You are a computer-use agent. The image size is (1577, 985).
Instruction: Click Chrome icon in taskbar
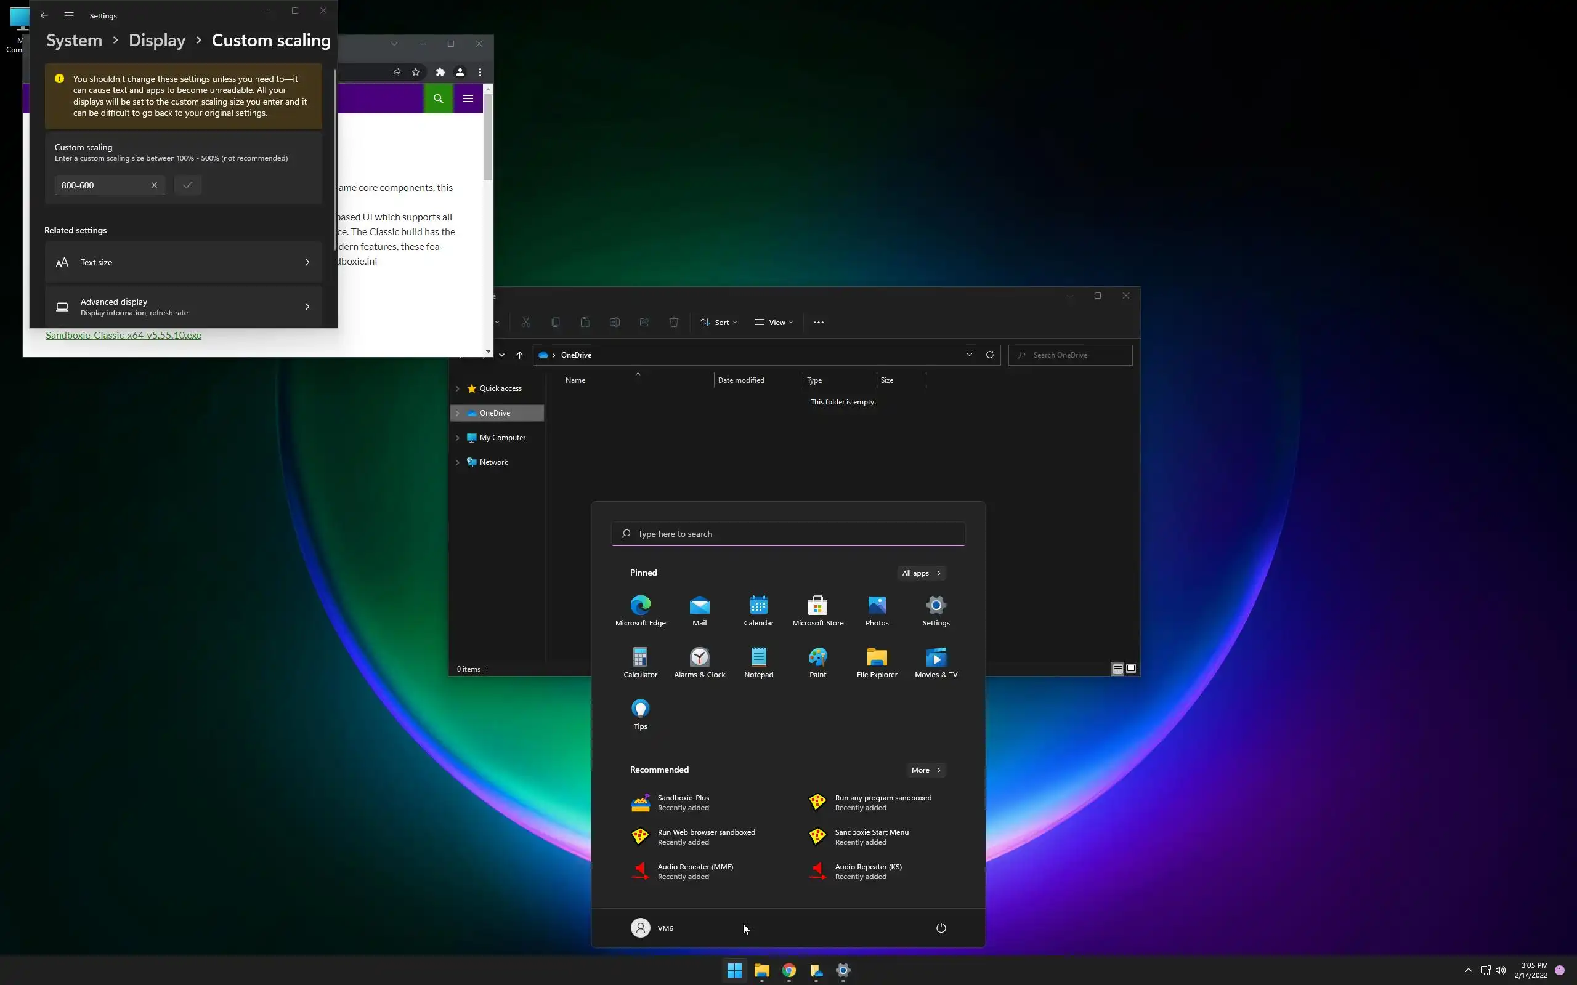point(788,970)
